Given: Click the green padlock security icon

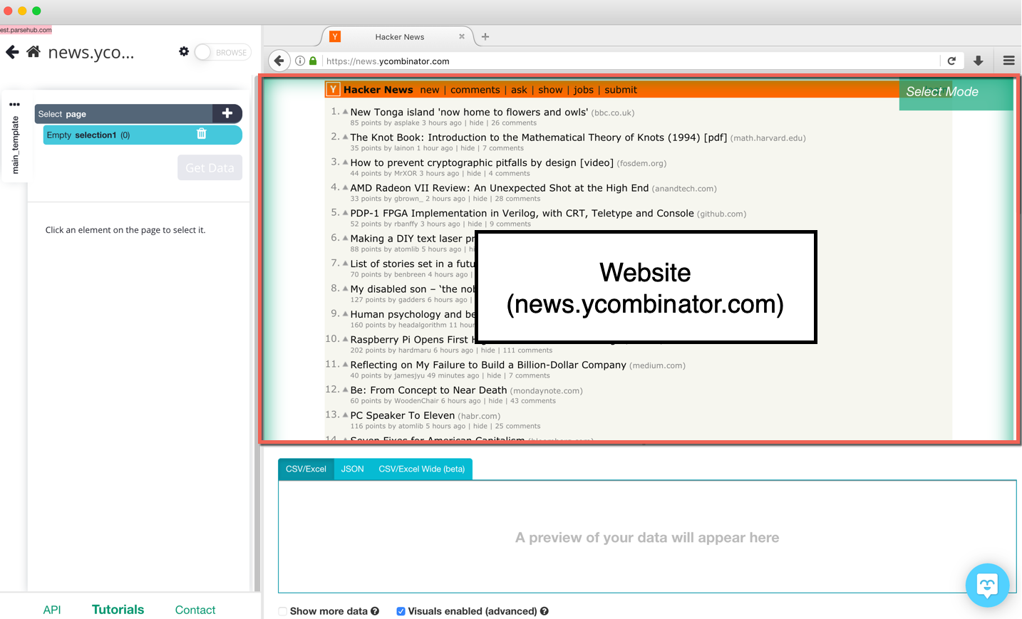Looking at the screenshot, I should [313, 61].
